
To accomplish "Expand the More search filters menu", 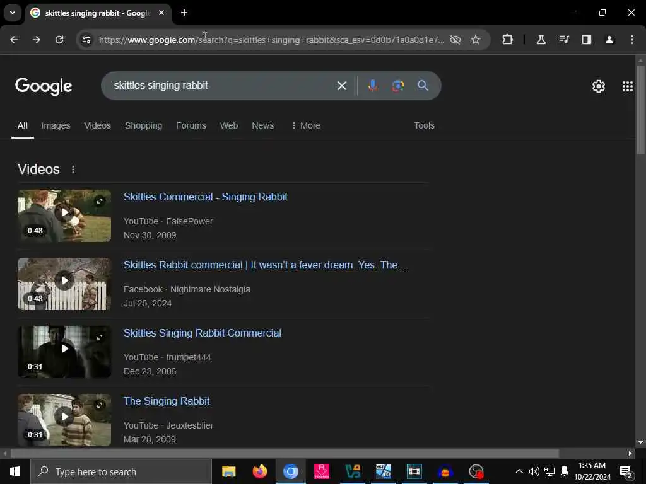I will [306, 125].
